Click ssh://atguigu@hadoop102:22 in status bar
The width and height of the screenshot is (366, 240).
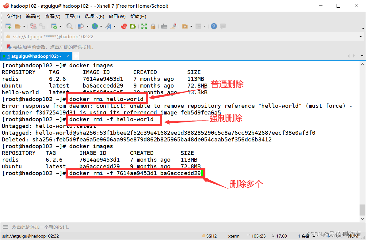(x=31, y=236)
